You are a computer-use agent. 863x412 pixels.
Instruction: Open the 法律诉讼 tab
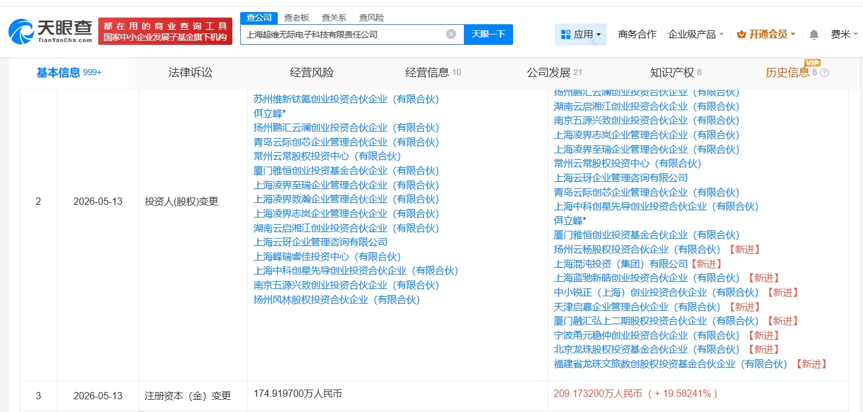click(x=190, y=73)
